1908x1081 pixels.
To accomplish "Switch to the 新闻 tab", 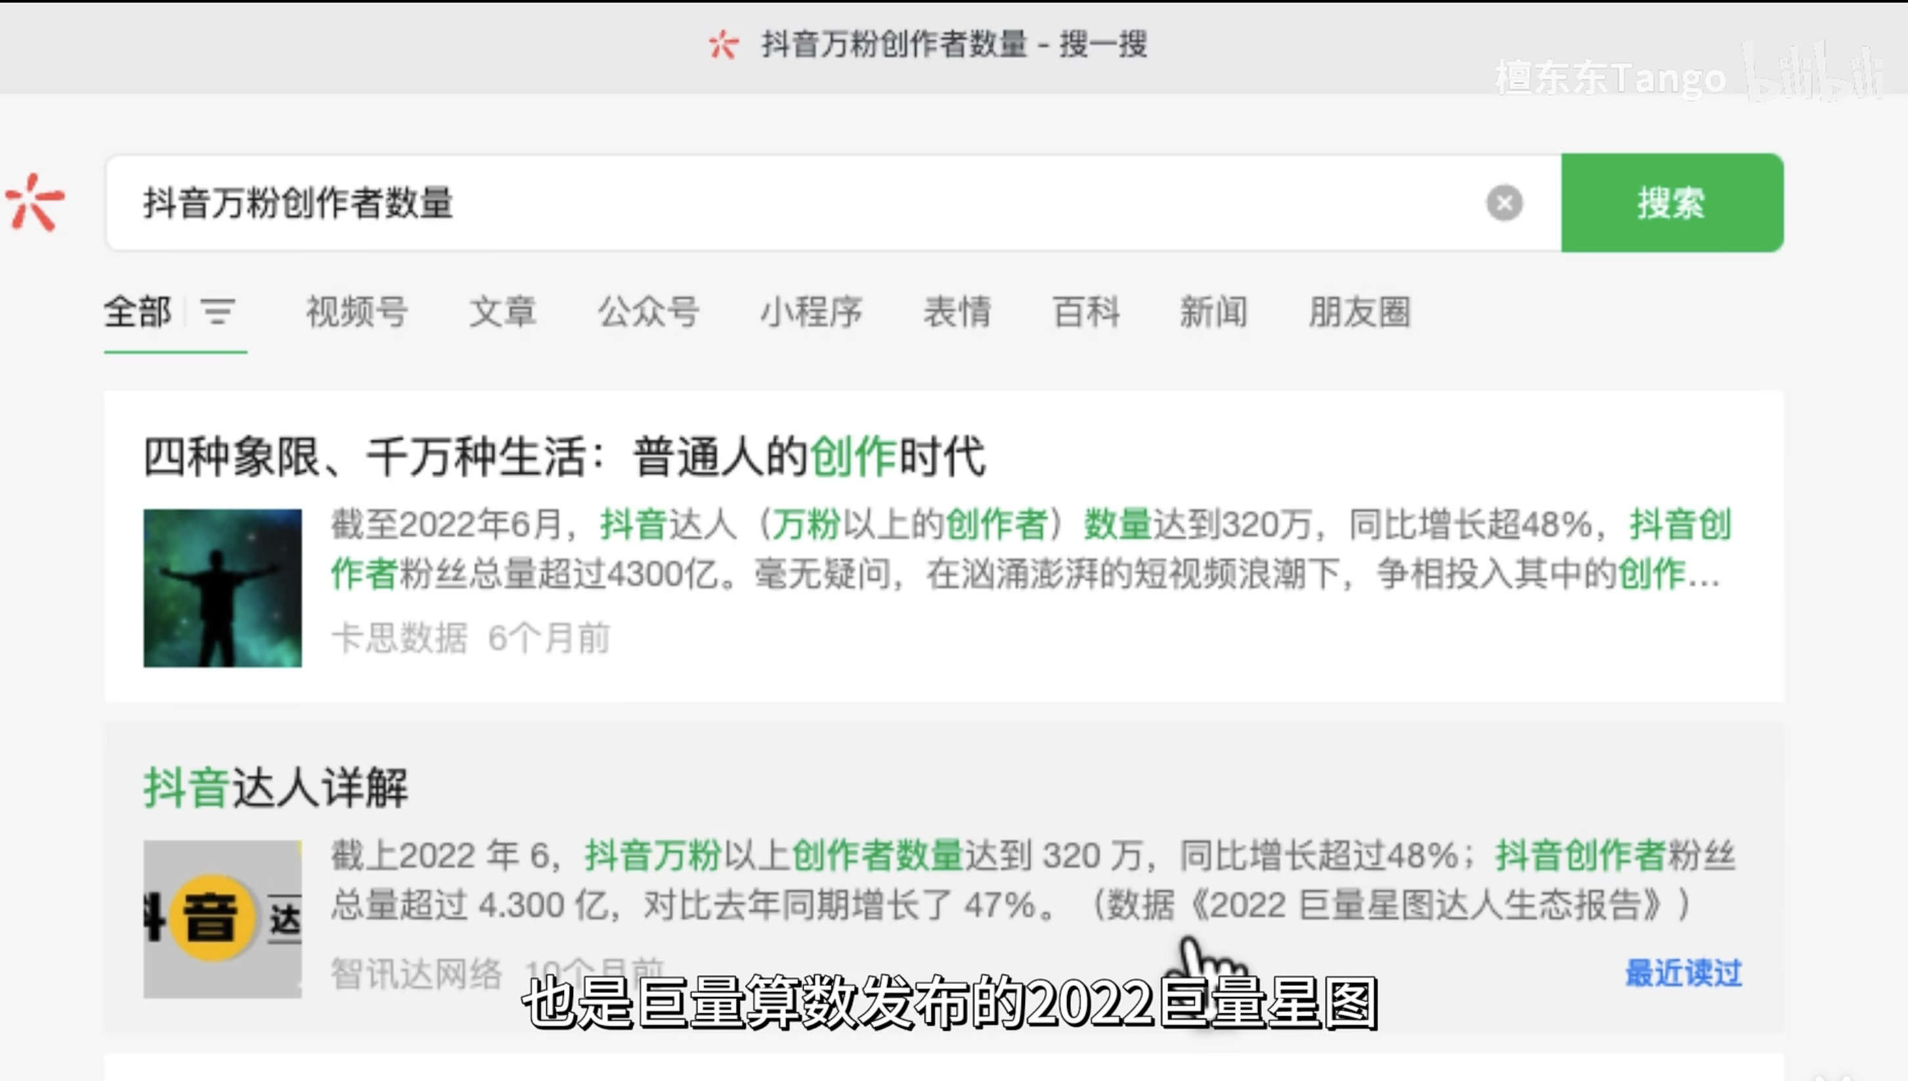I will tap(1214, 311).
